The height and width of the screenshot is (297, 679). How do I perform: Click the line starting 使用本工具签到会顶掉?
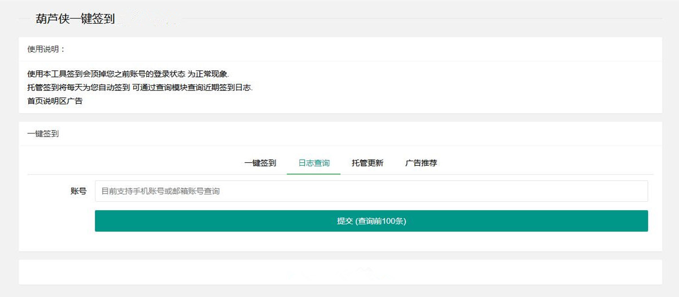(128, 74)
